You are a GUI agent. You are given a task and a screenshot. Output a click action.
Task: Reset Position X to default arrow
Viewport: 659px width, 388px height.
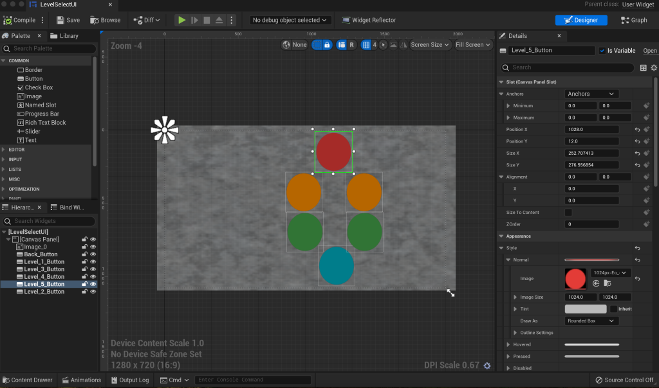(637, 129)
